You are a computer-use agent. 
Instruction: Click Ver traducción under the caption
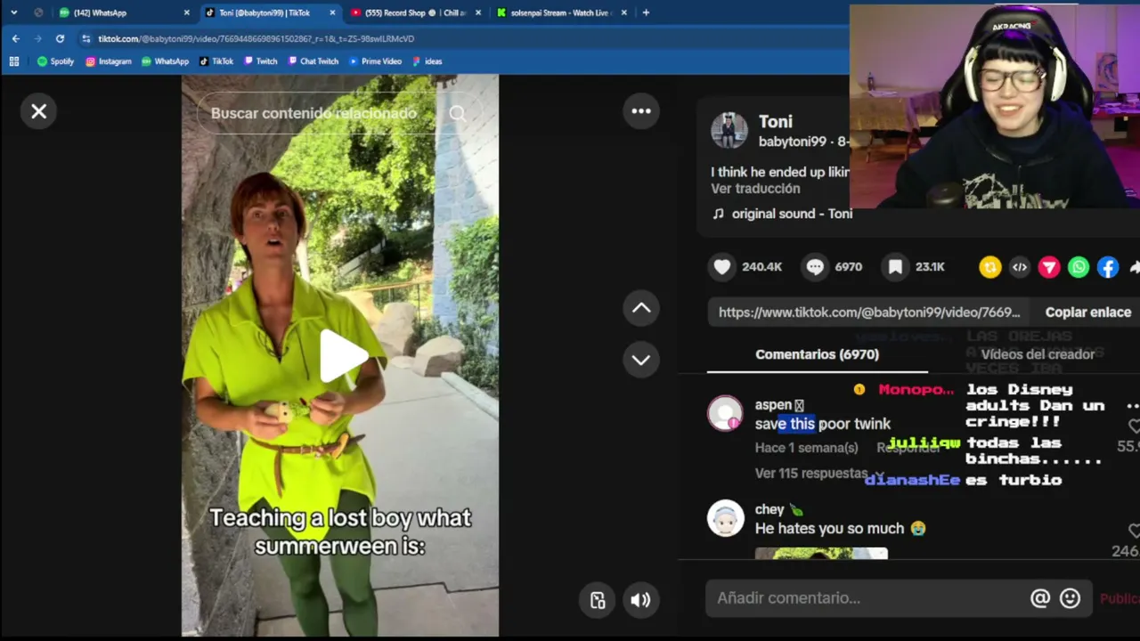pos(755,189)
